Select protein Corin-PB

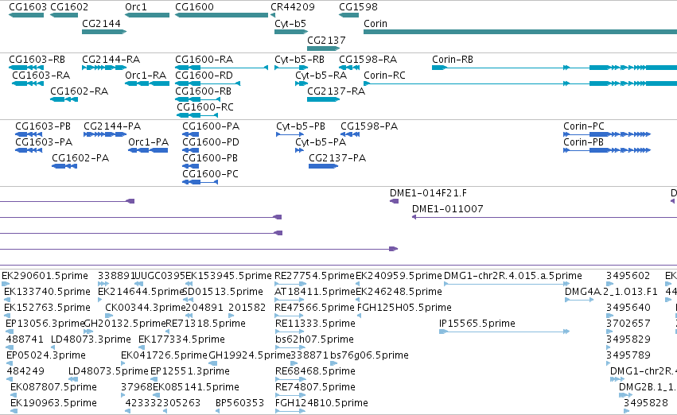607,150
